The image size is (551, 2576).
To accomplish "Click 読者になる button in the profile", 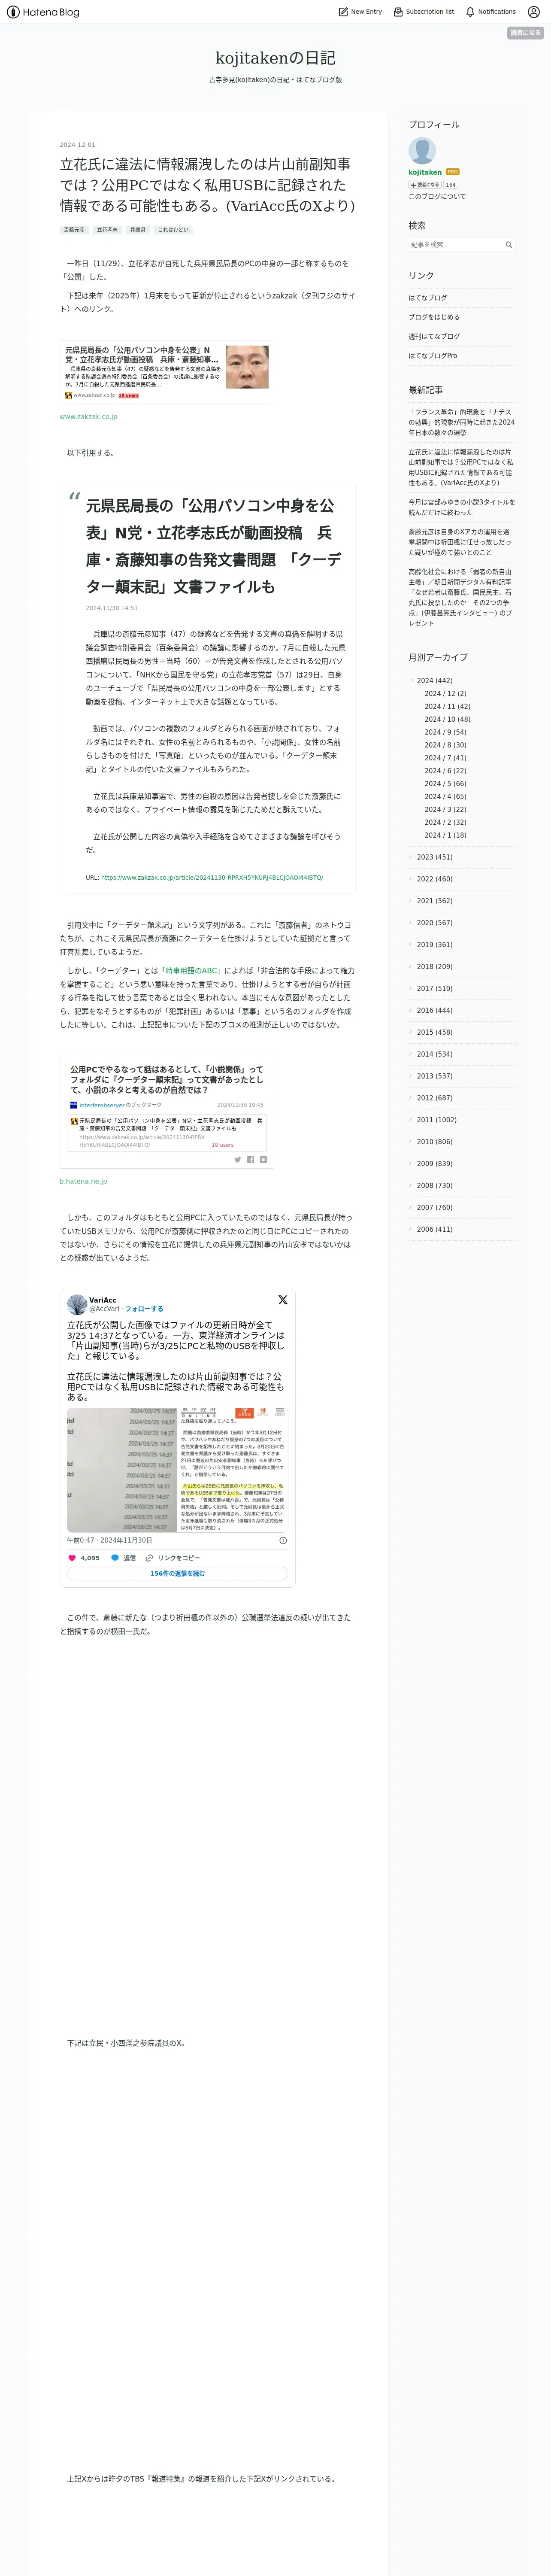I will pos(424,184).
